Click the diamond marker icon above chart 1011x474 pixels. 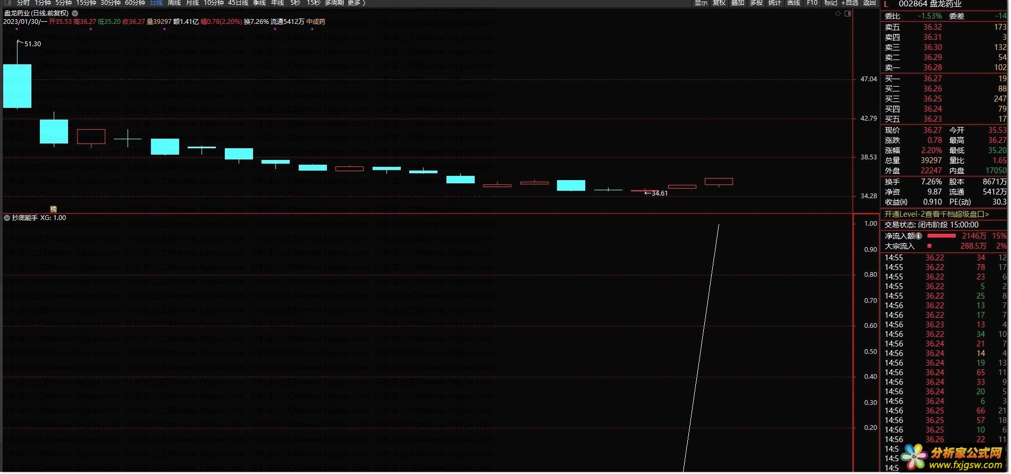(838, 14)
